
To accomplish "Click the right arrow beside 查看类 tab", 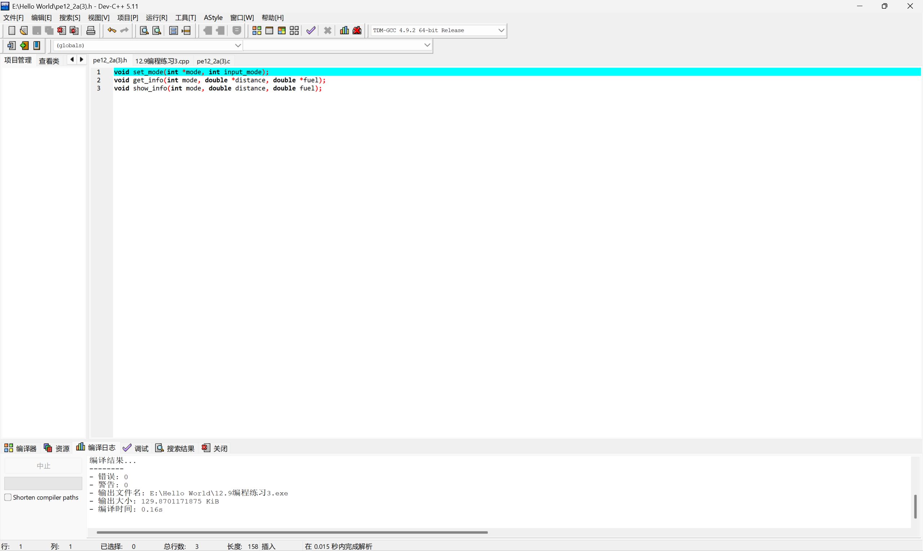I will click(82, 59).
